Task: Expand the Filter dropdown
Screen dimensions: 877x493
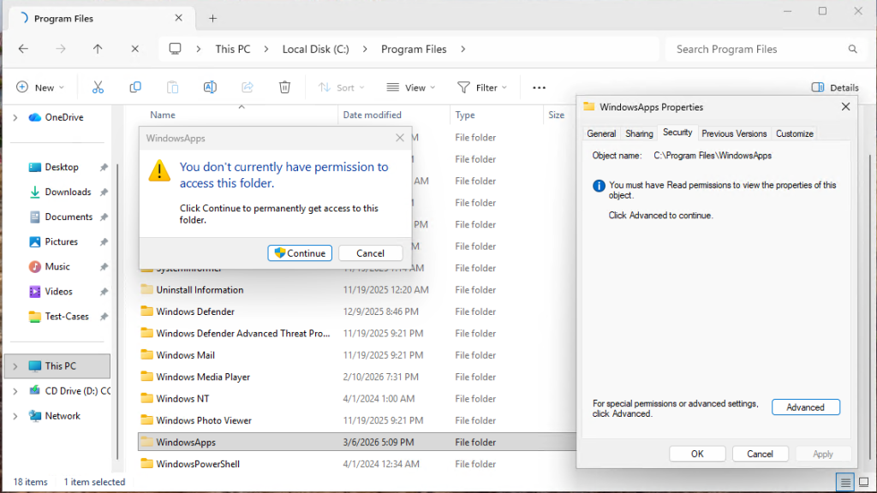Action: tap(482, 86)
